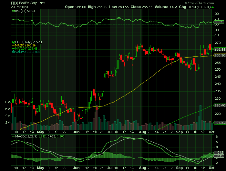Click the 1.300 histogram value in MACD legend

(x=61, y=136)
